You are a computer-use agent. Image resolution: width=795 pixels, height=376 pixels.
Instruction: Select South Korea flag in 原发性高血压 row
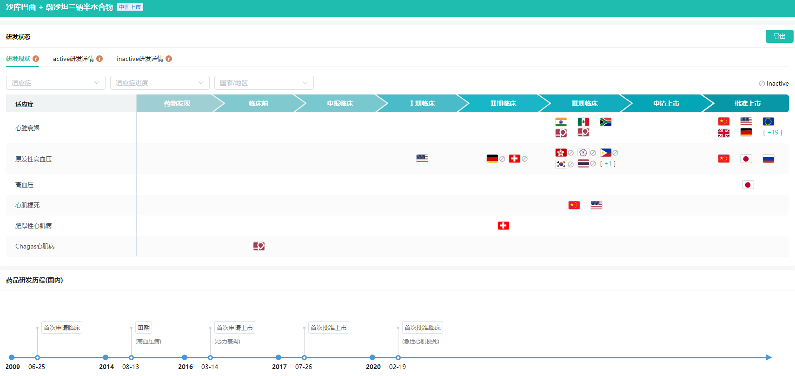coord(561,164)
